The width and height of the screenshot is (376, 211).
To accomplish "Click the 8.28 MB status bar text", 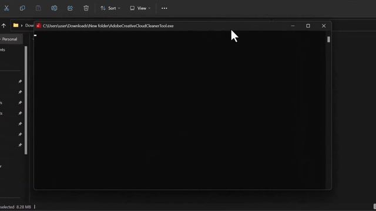I will (x=23, y=207).
